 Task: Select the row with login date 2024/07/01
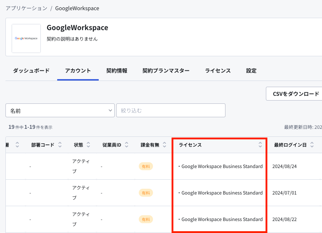(x=164, y=193)
